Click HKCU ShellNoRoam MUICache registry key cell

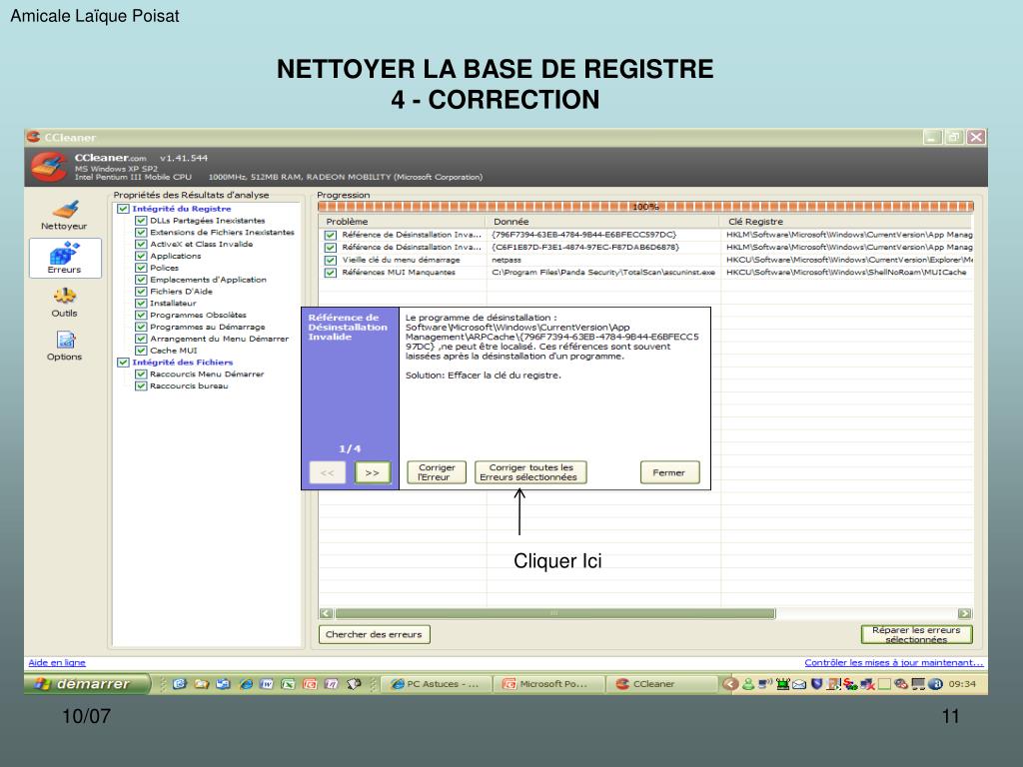[x=846, y=273]
